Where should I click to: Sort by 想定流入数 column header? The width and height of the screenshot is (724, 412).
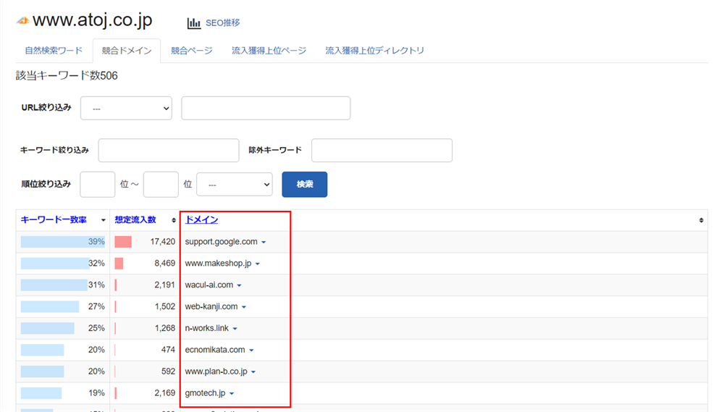[x=135, y=220]
